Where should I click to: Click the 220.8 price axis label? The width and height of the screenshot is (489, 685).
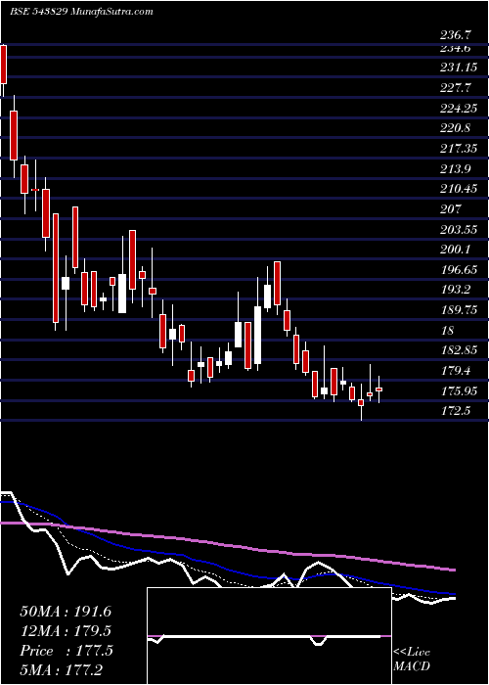click(456, 128)
